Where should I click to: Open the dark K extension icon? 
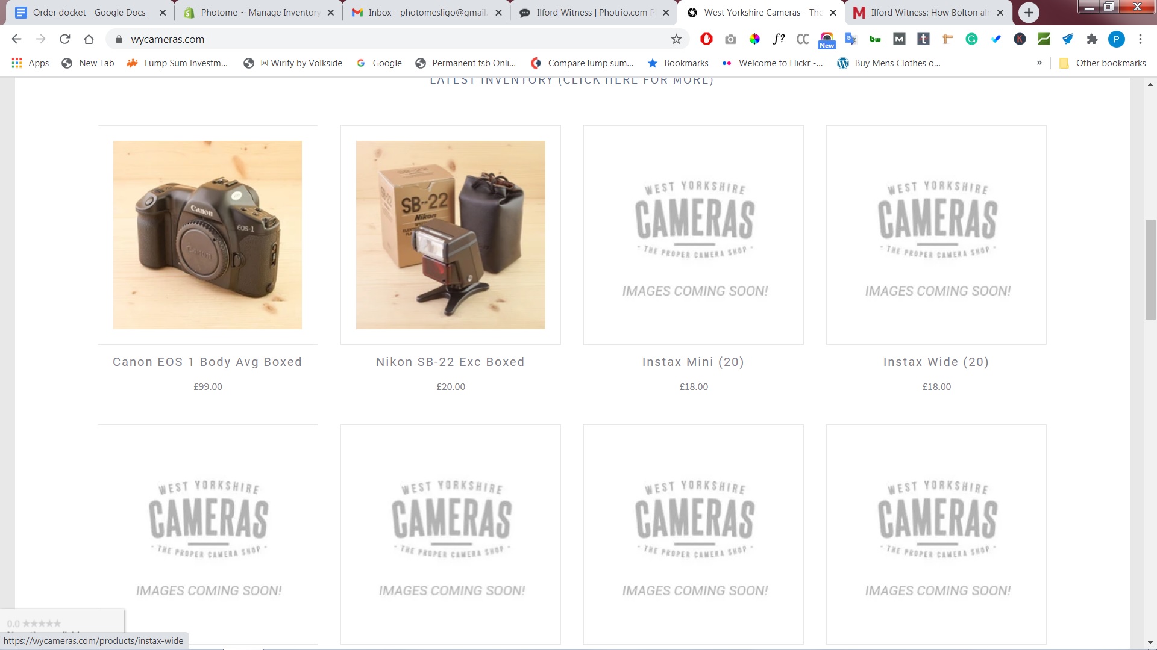coord(1020,39)
